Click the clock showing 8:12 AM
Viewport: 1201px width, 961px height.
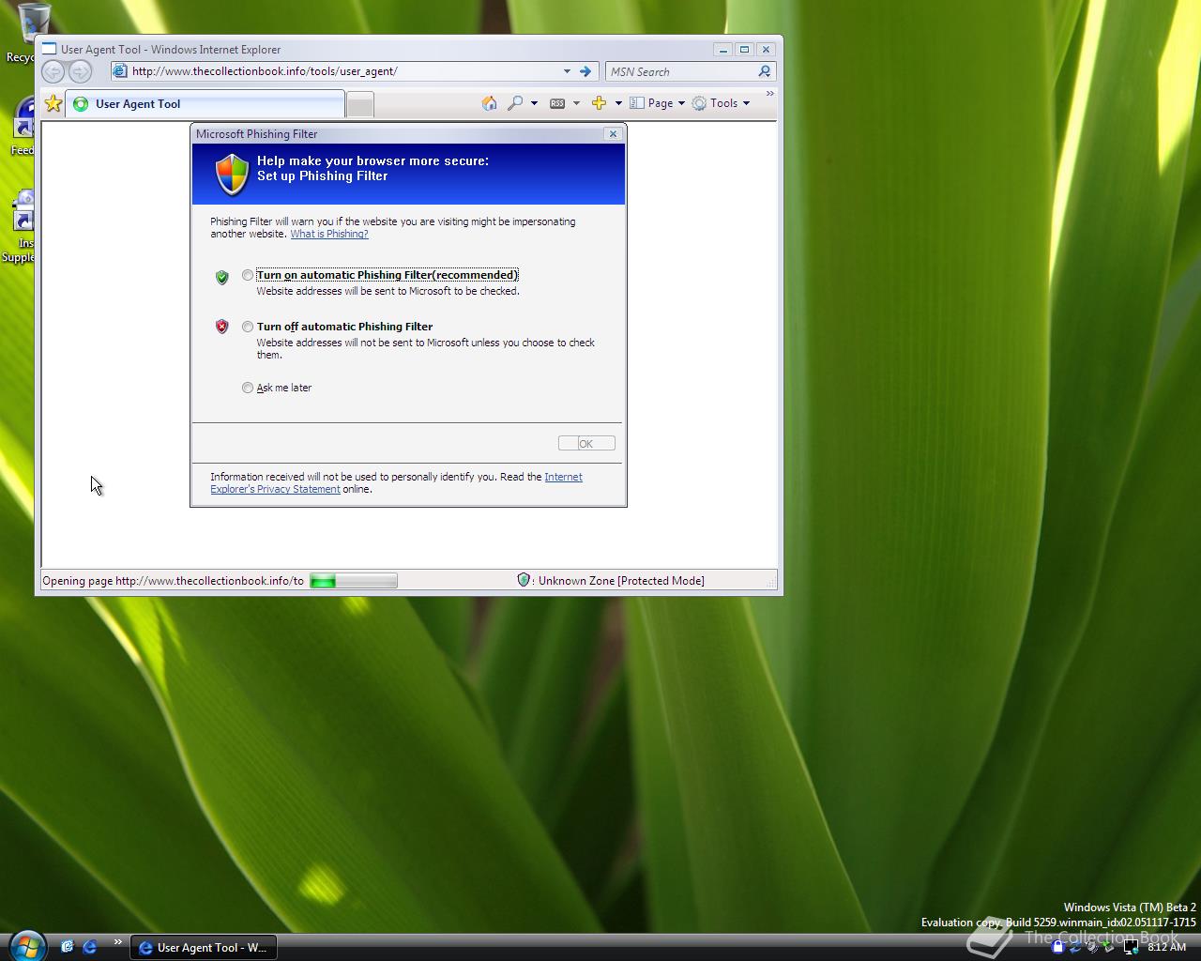(x=1166, y=947)
